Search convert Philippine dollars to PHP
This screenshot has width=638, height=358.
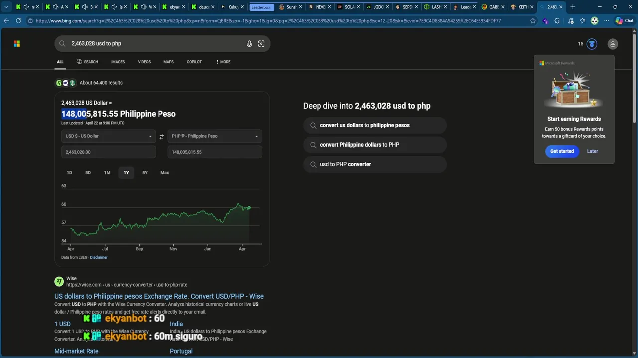tap(374, 145)
